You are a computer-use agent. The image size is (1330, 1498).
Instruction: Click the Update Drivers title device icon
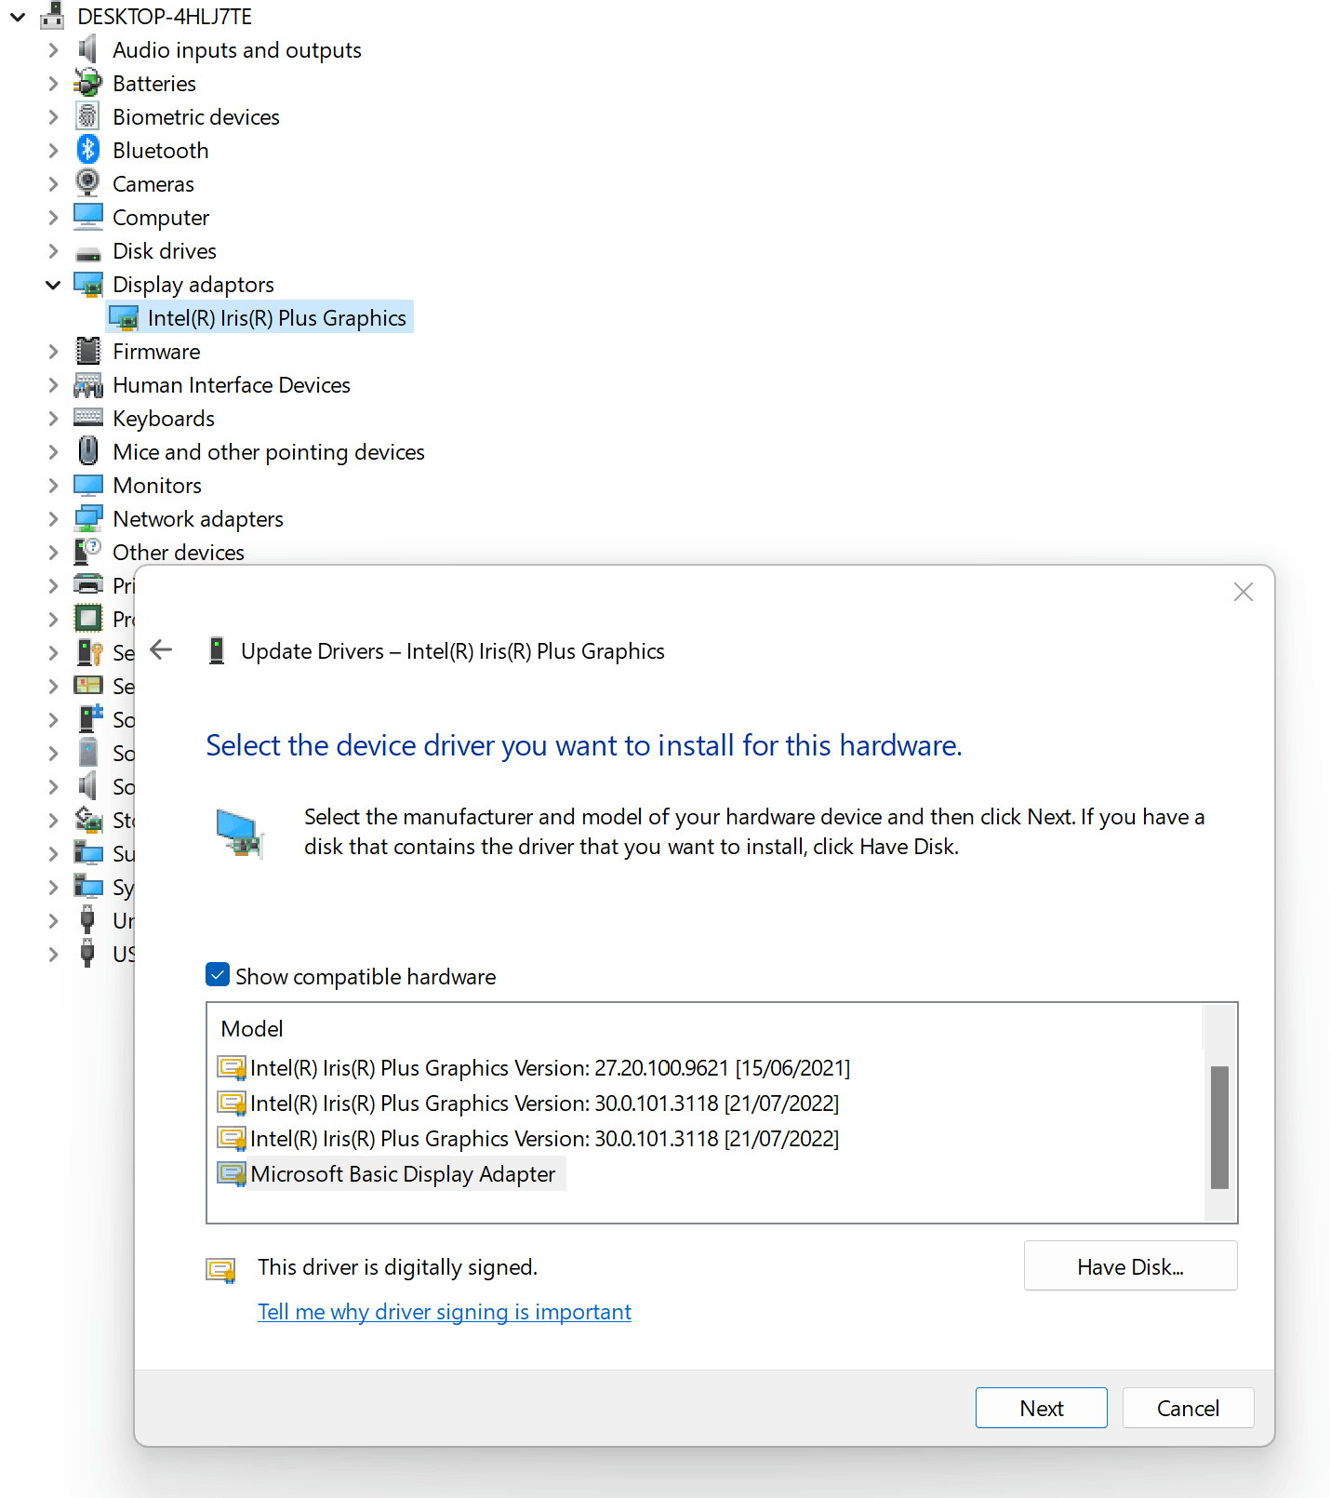point(217,650)
